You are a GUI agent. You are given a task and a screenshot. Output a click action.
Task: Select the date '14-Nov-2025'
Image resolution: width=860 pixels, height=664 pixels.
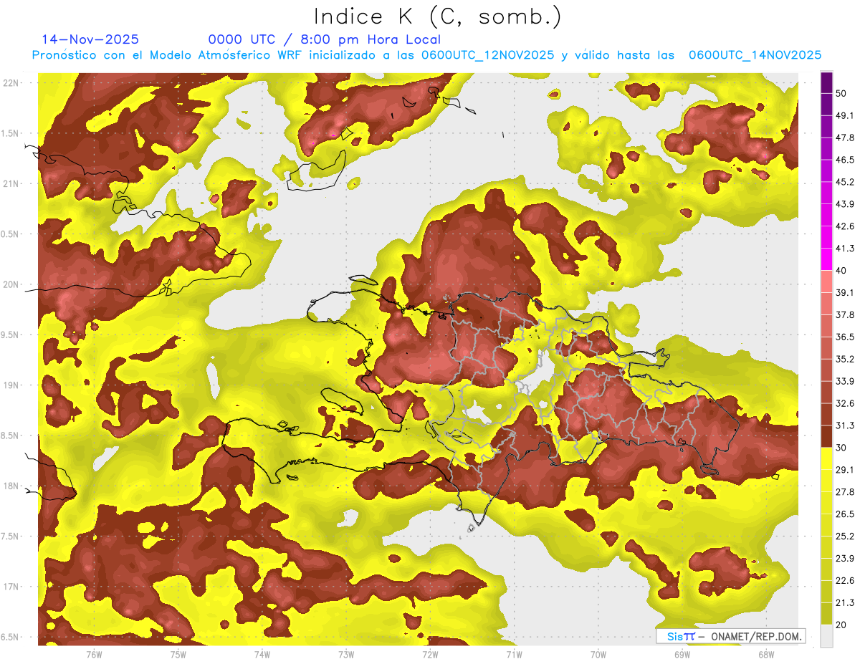pyautogui.click(x=90, y=39)
